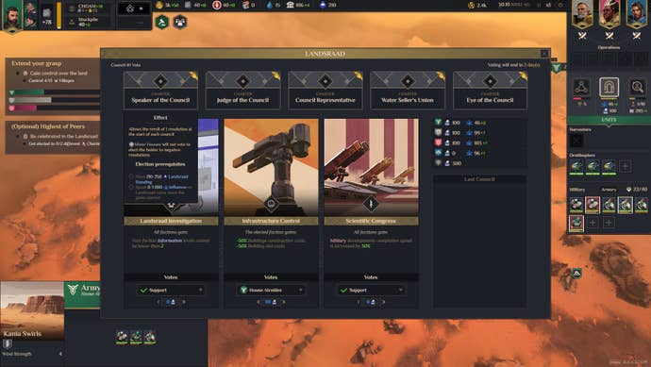Click the Last Council header

(x=479, y=179)
